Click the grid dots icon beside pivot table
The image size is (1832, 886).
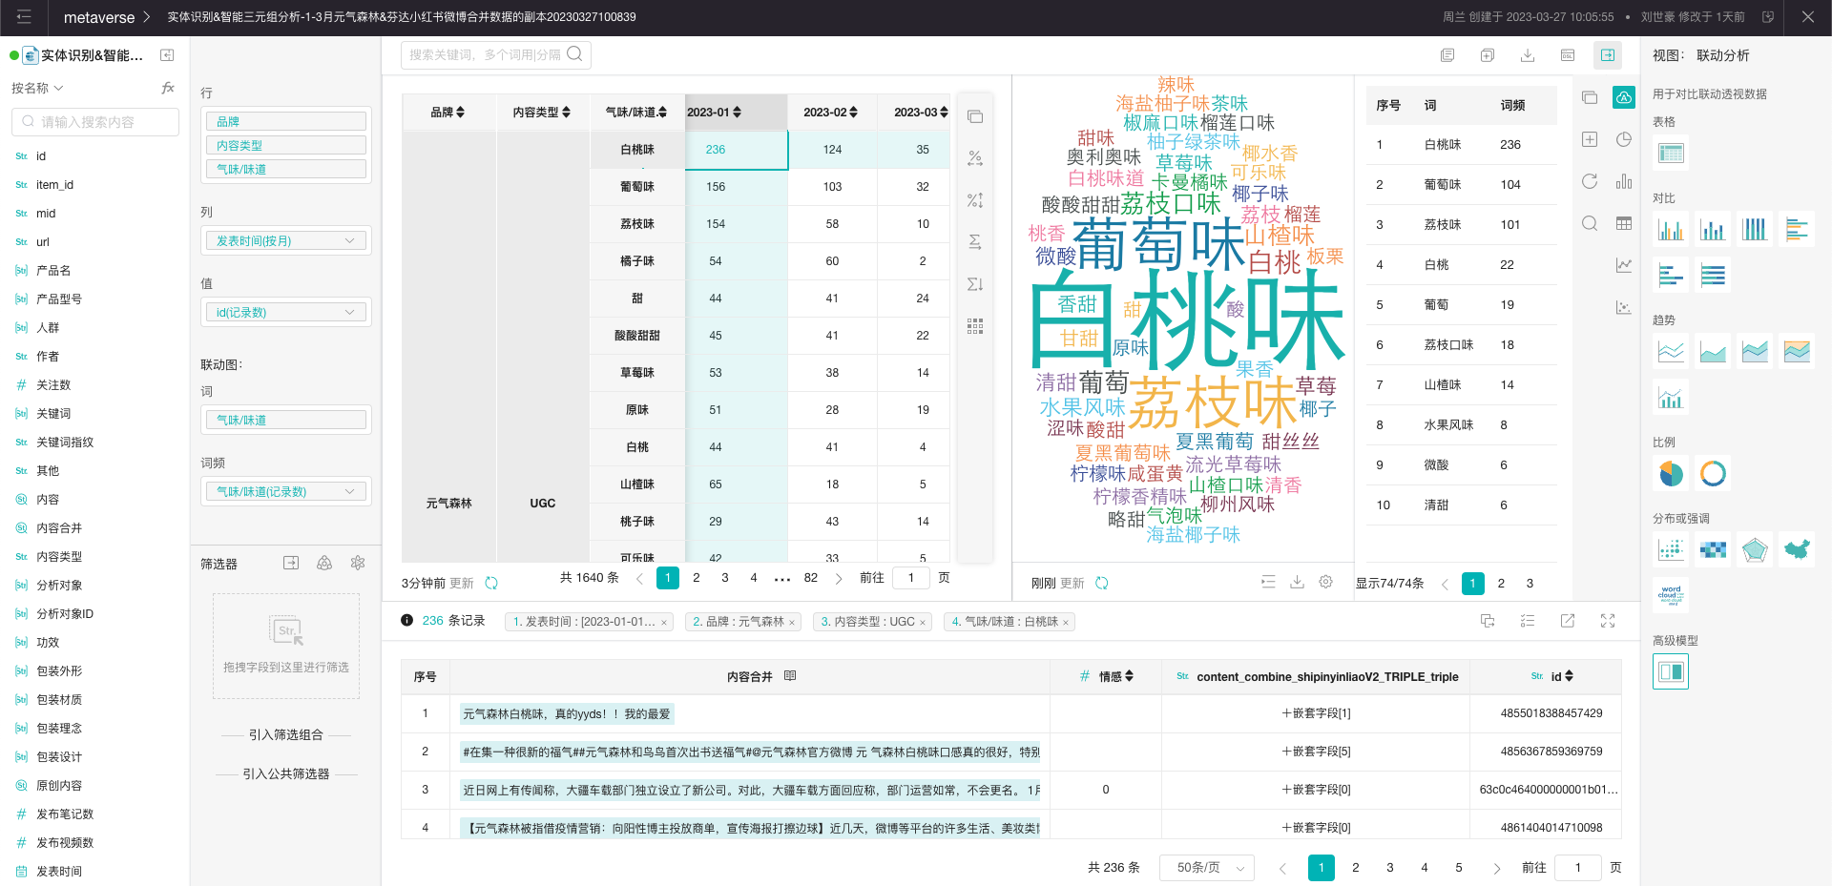click(975, 326)
